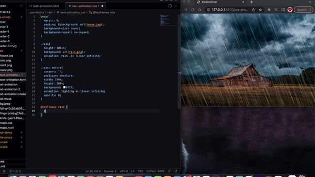Open the editor more actions ellipsis
The width and height of the screenshot is (315, 177).
(x=176, y=6)
